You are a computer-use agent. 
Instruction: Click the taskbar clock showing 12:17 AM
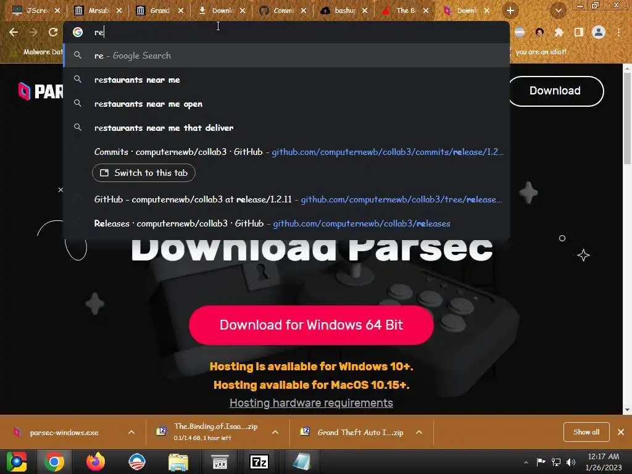(604, 462)
